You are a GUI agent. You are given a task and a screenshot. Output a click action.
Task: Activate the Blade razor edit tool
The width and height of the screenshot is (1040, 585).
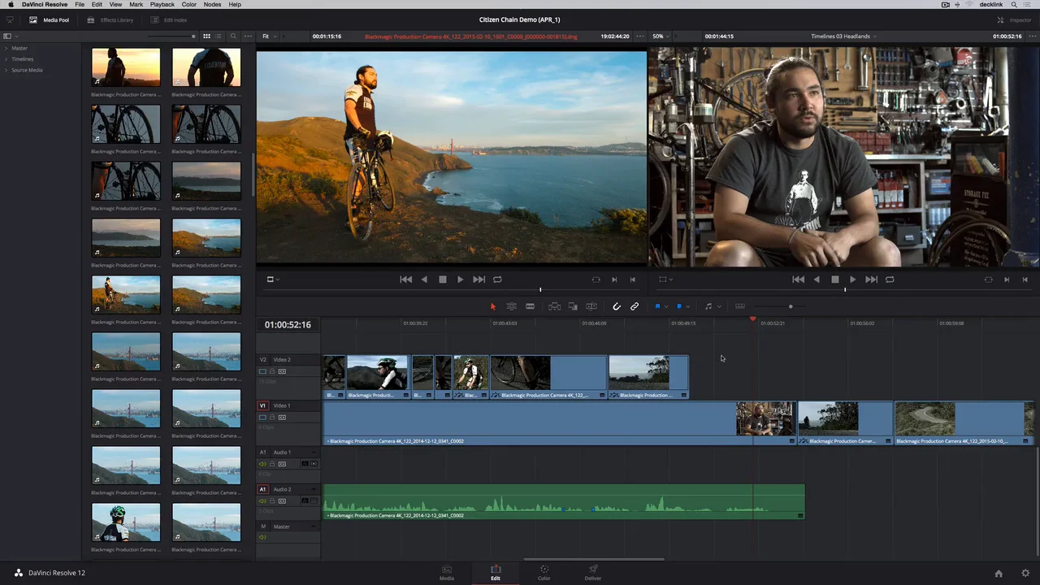530,306
